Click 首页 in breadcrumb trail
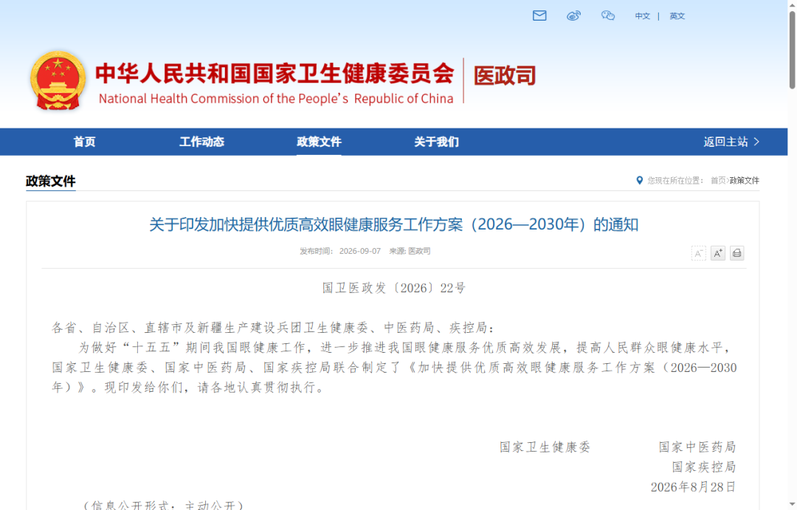Image resolution: width=797 pixels, height=510 pixels. pyautogui.click(x=718, y=181)
